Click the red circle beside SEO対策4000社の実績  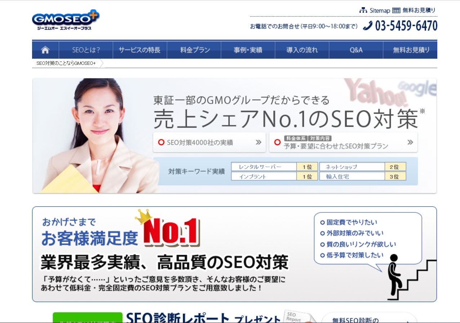(161, 142)
